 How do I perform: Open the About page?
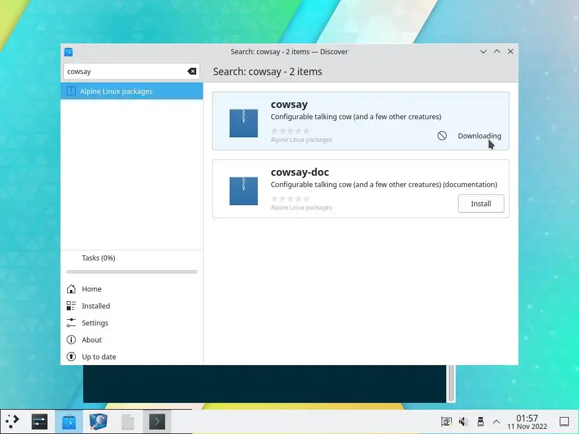(132, 340)
